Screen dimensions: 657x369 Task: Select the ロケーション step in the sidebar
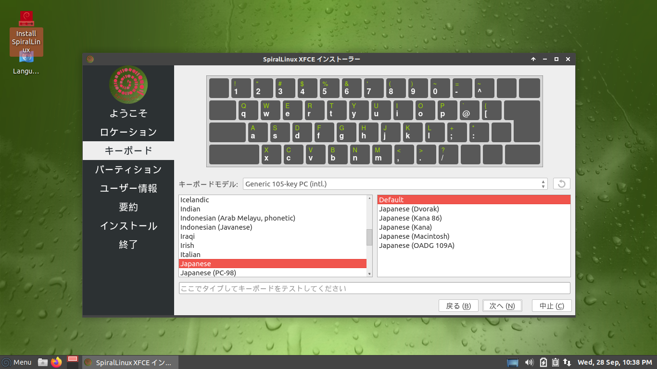(x=128, y=132)
